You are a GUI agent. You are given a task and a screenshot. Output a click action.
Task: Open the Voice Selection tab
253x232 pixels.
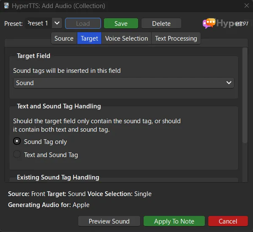(x=127, y=39)
